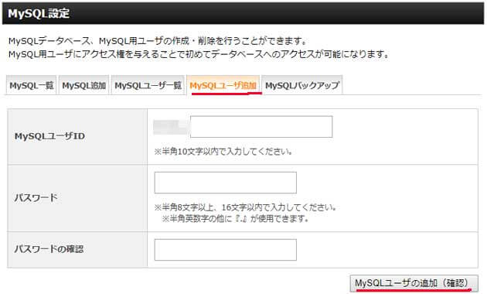This screenshot has width=487, height=294.
Task: Click the パスワードの確認 row label
Action: (49, 249)
